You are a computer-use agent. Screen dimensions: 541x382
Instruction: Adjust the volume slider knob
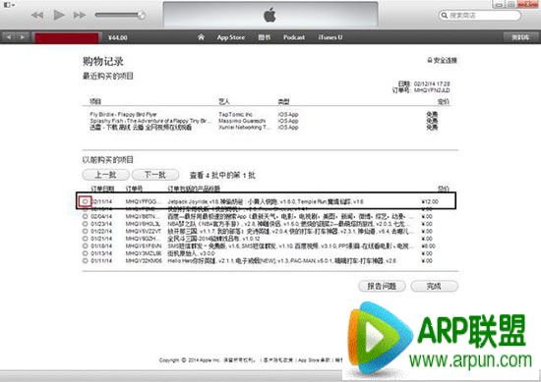point(141,15)
